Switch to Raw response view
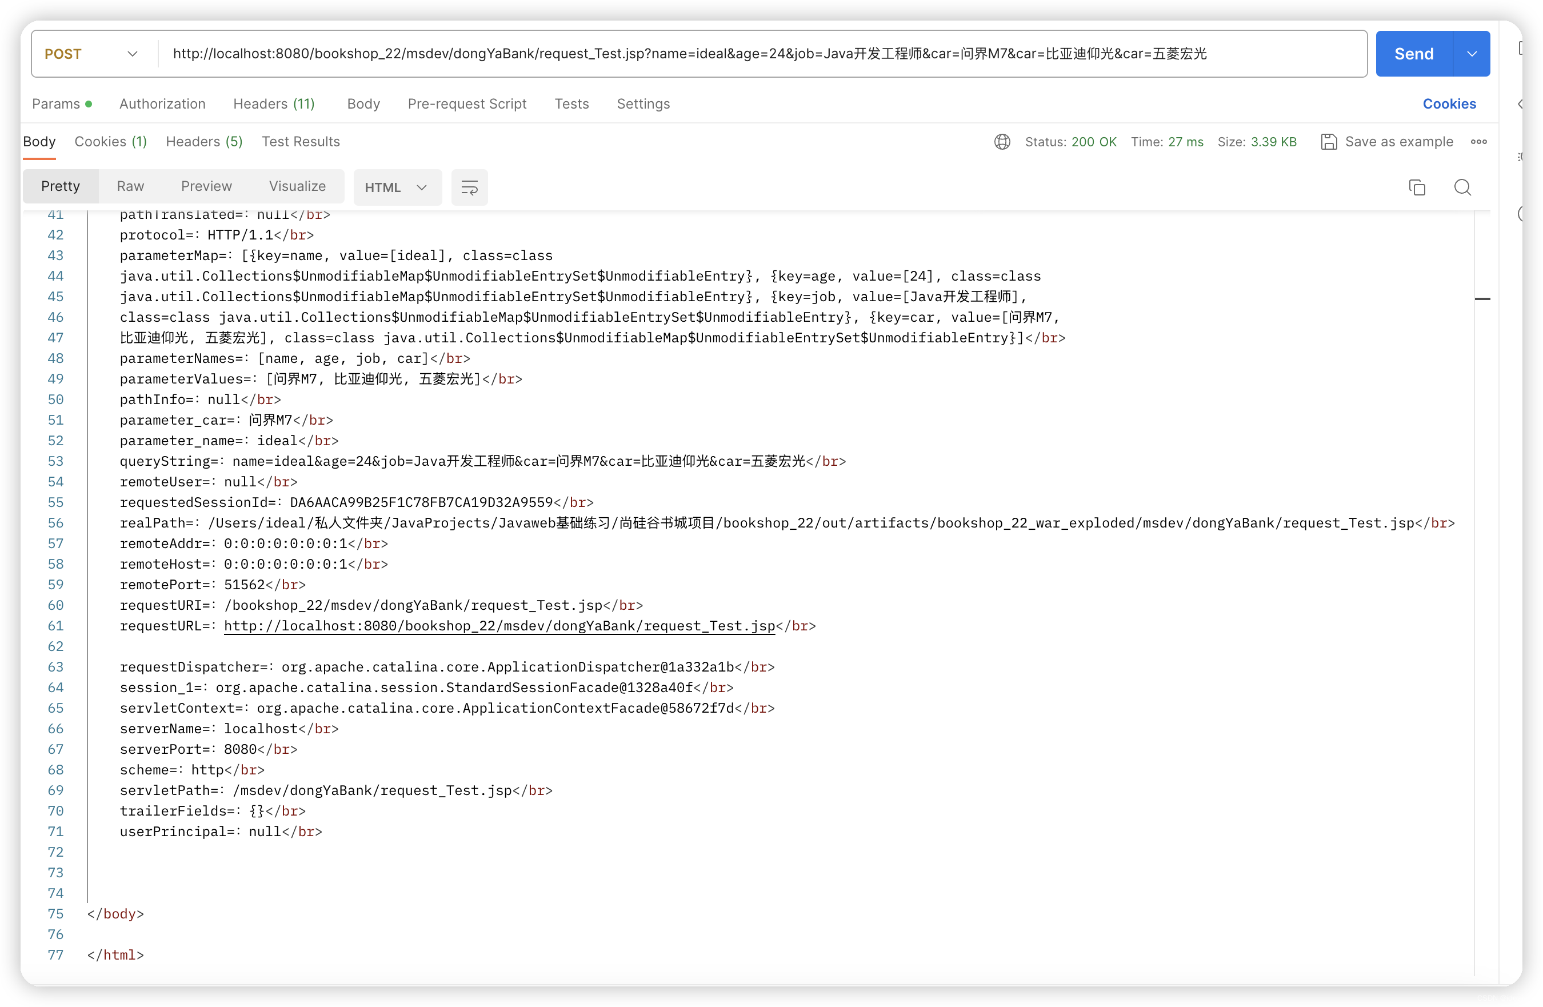Screen dimensions: 1543x1007 [x=130, y=186]
